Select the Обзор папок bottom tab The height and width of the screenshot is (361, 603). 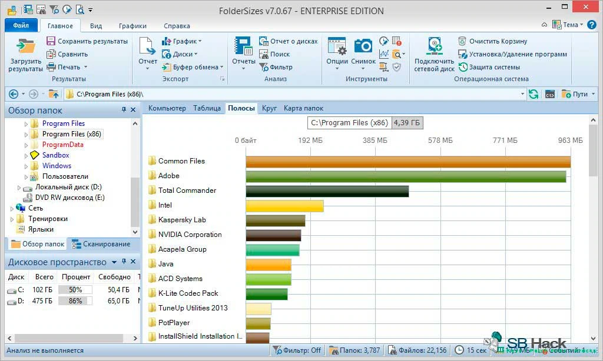tap(37, 244)
